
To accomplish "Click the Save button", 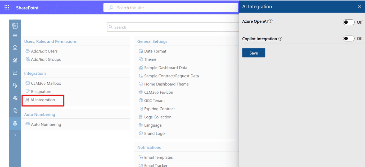I will click(x=254, y=53).
